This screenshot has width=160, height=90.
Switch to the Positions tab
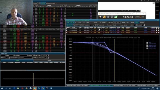(69, 25)
